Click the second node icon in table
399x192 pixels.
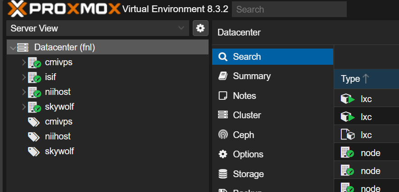pyautogui.click(x=347, y=170)
